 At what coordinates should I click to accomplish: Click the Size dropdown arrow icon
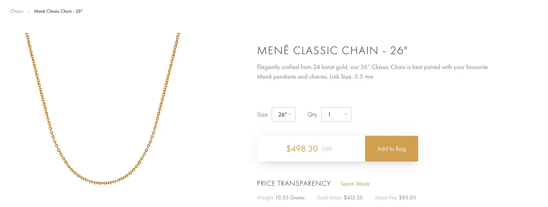click(x=290, y=115)
